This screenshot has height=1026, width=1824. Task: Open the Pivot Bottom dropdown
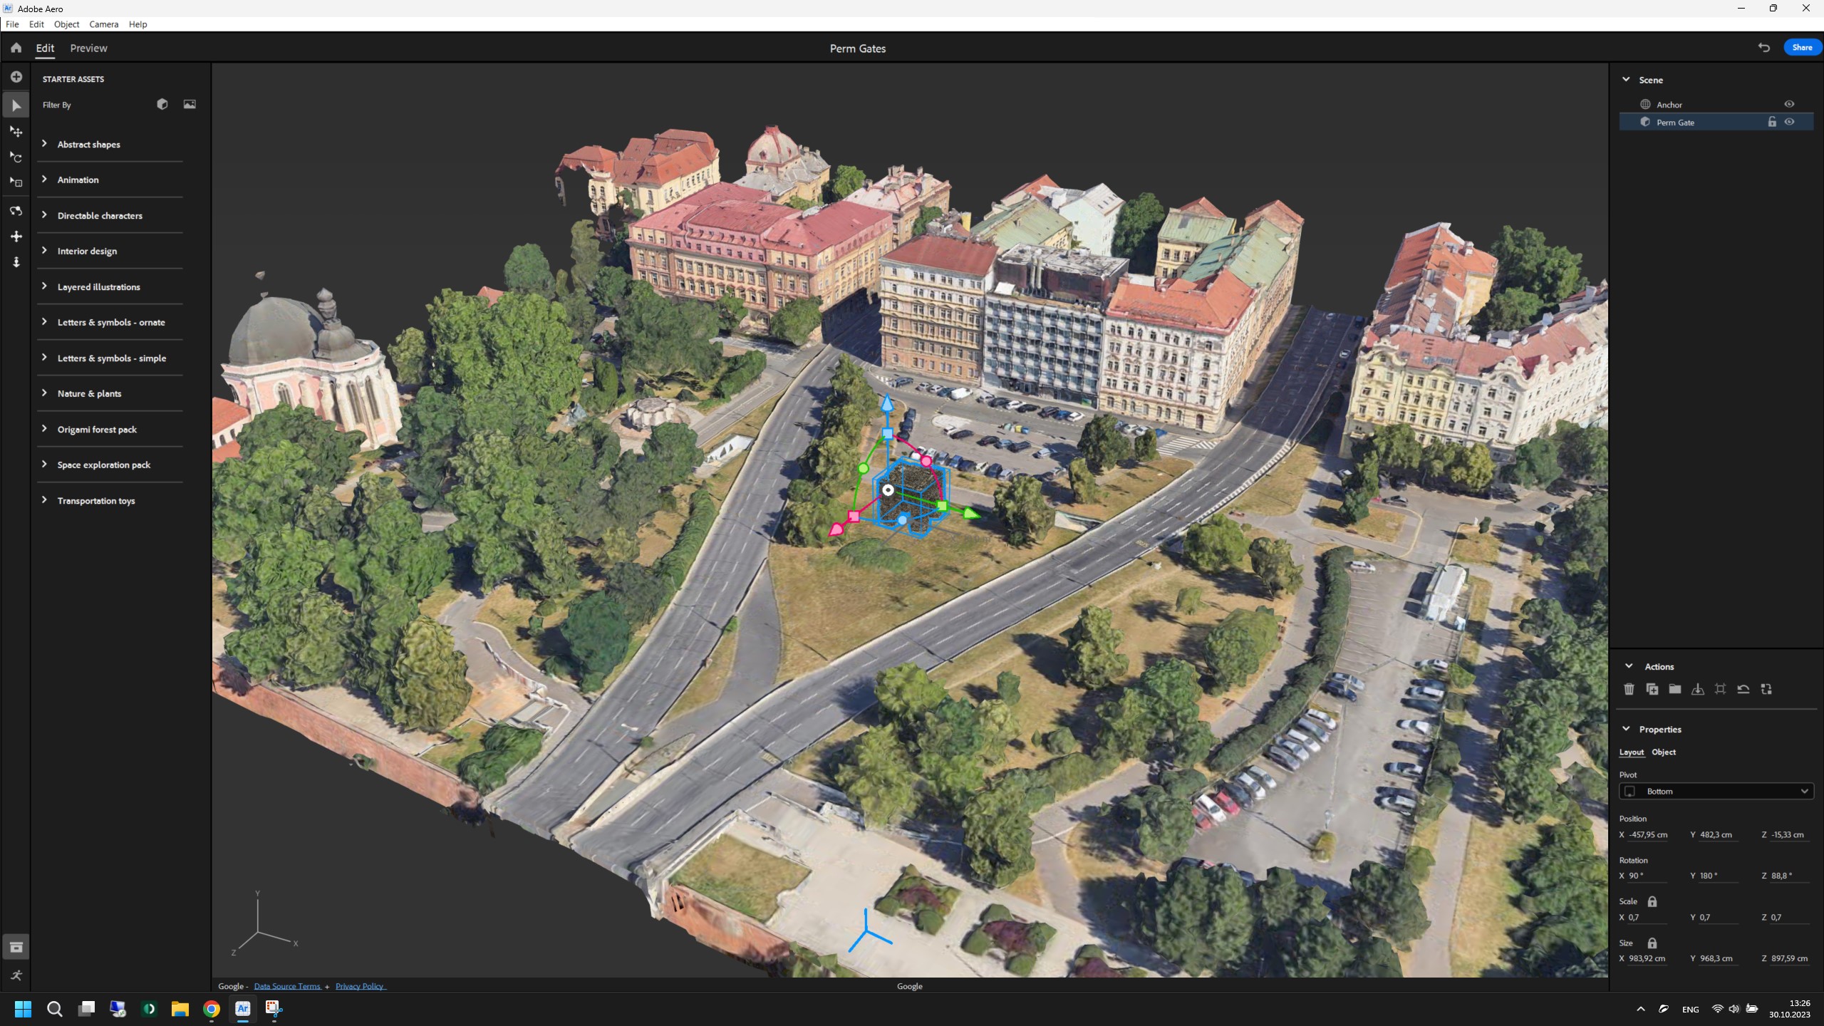click(1716, 791)
